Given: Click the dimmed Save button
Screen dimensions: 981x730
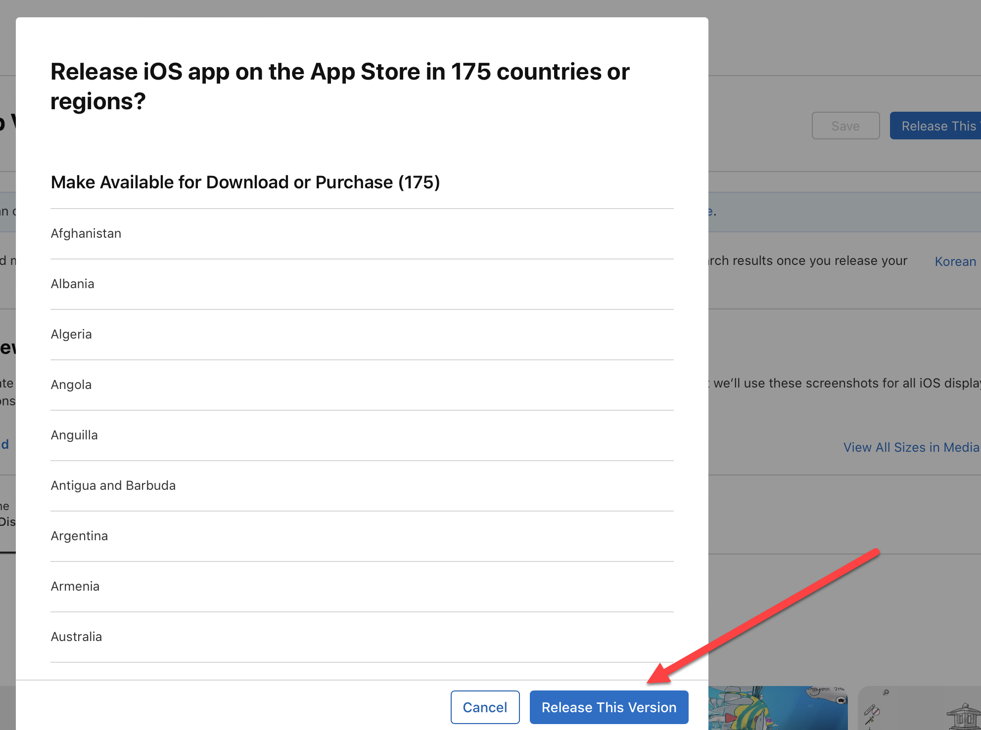Looking at the screenshot, I should click(x=845, y=126).
